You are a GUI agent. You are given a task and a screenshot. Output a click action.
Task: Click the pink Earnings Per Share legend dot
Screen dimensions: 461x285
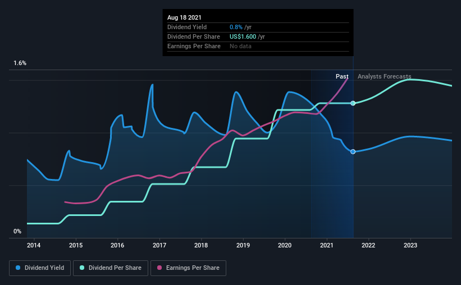click(159, 268)
